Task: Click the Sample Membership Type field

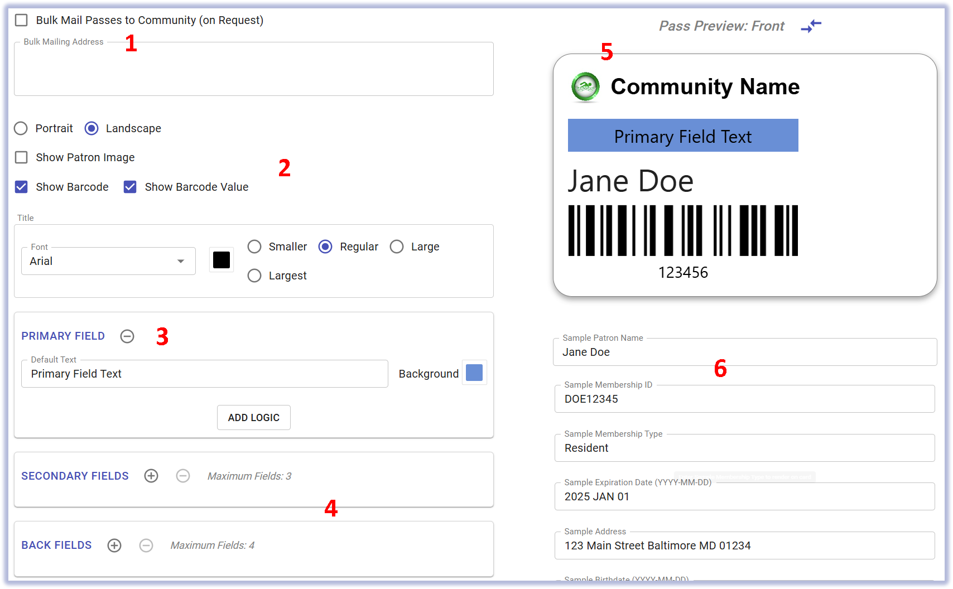Action: point(745,448)
